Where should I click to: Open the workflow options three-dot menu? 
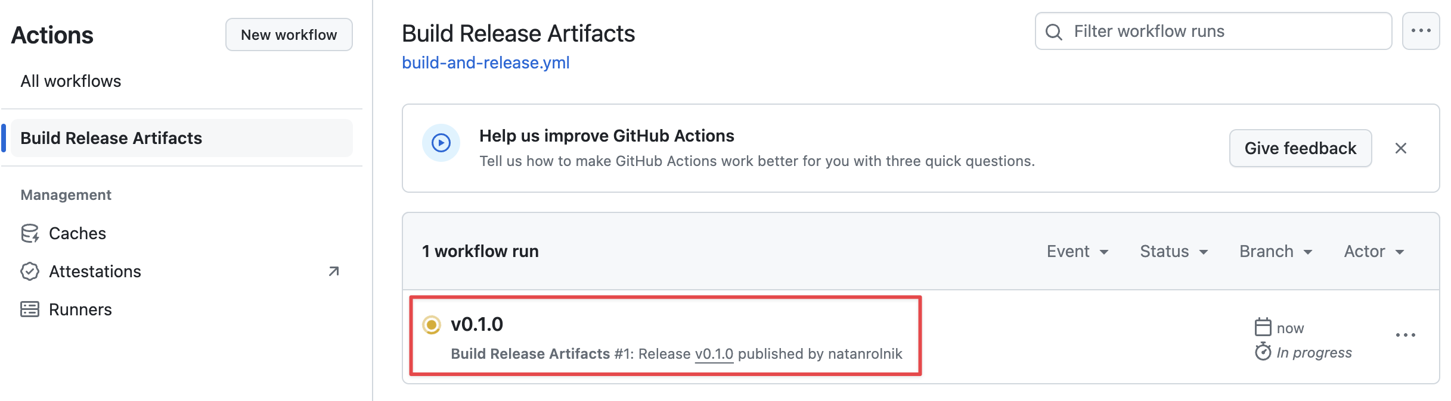[1421, 31]
